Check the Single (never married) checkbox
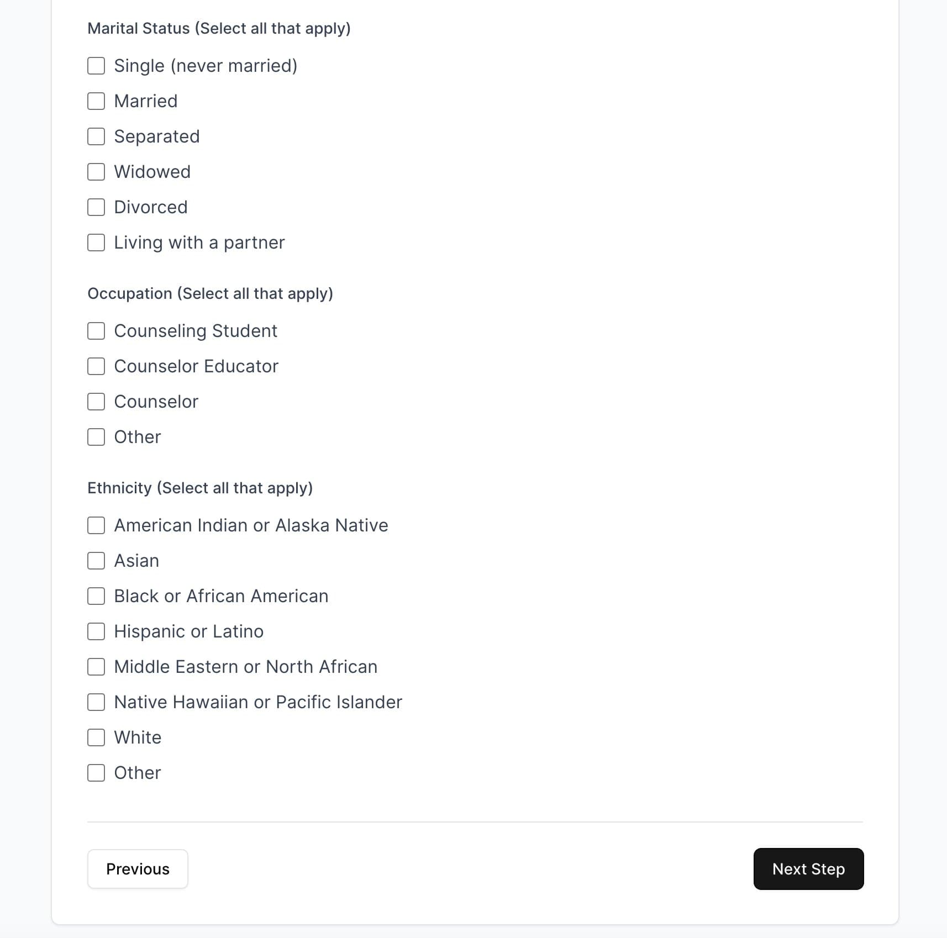The height and width of the screenshot is (938, 947). click(x=96, y=66)
